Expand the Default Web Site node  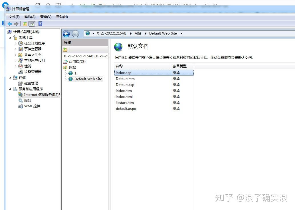66,79
